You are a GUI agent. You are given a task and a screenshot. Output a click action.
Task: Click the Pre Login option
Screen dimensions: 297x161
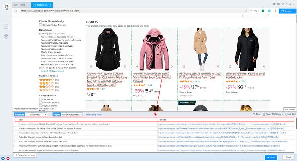tap(255, 11)
